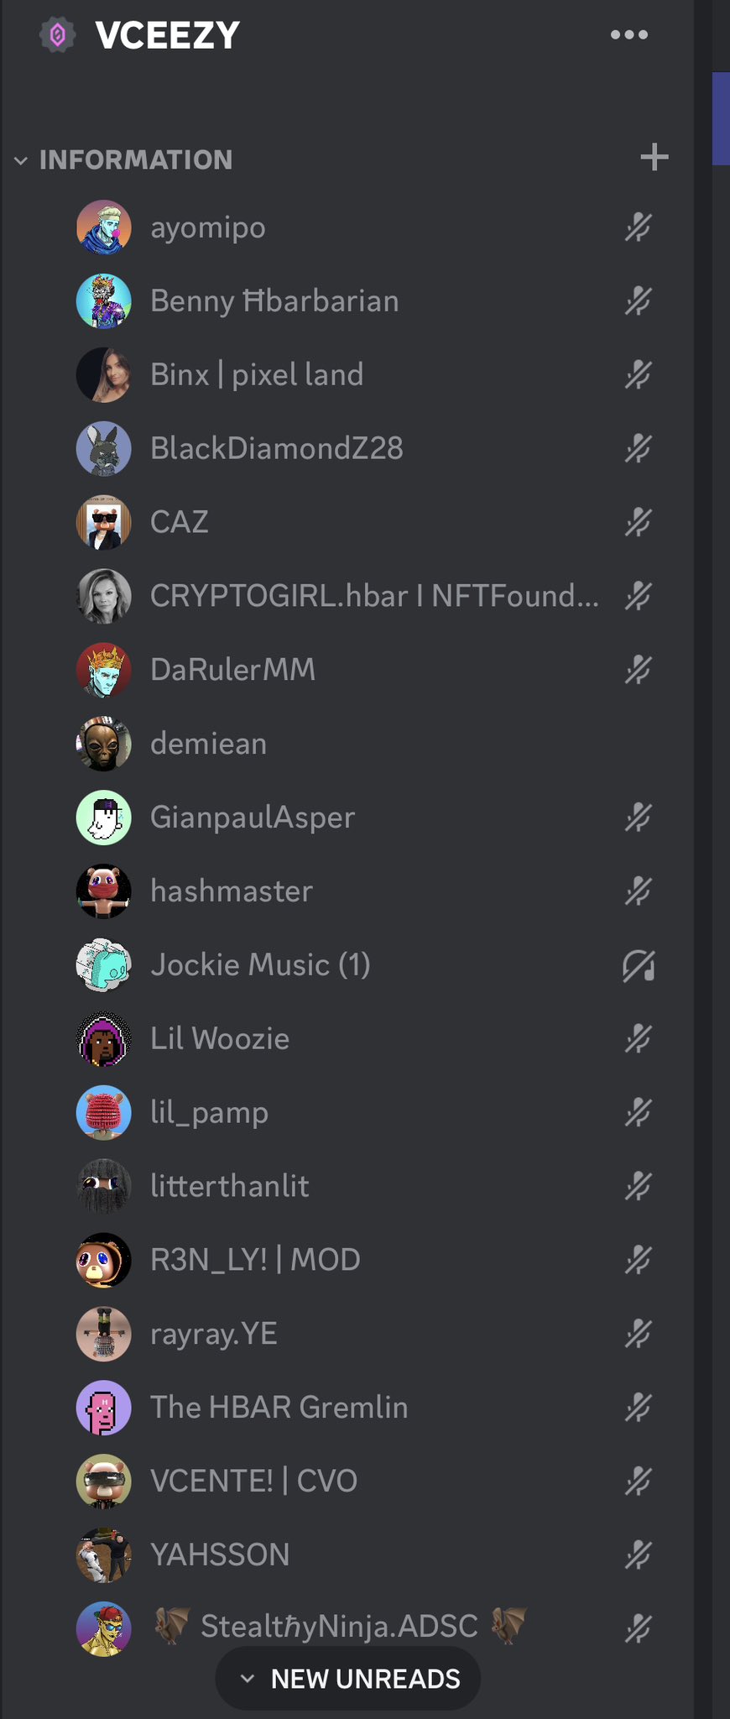Click ayomipo's muted microphone icon

[638, 227]
